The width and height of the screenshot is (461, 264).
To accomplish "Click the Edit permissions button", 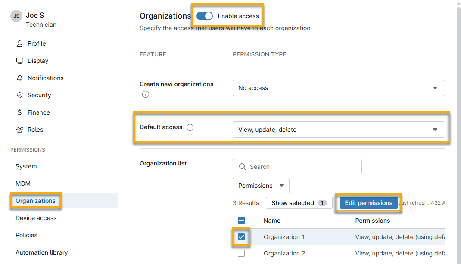I will point(368,203).
